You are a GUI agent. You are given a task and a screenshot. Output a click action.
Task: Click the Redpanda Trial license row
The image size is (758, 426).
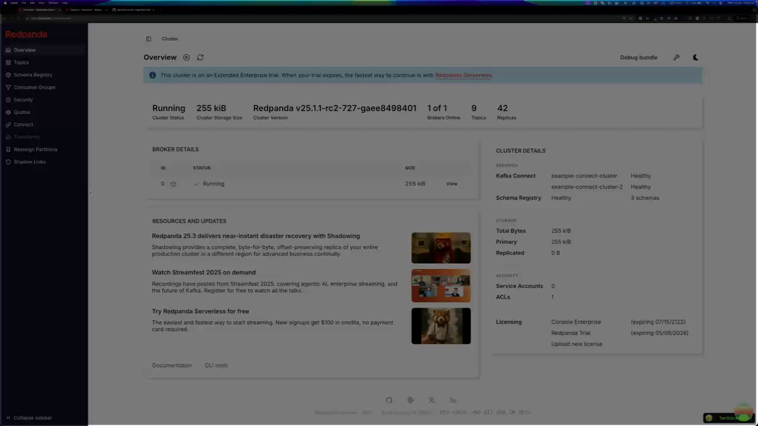click(619, 333)
